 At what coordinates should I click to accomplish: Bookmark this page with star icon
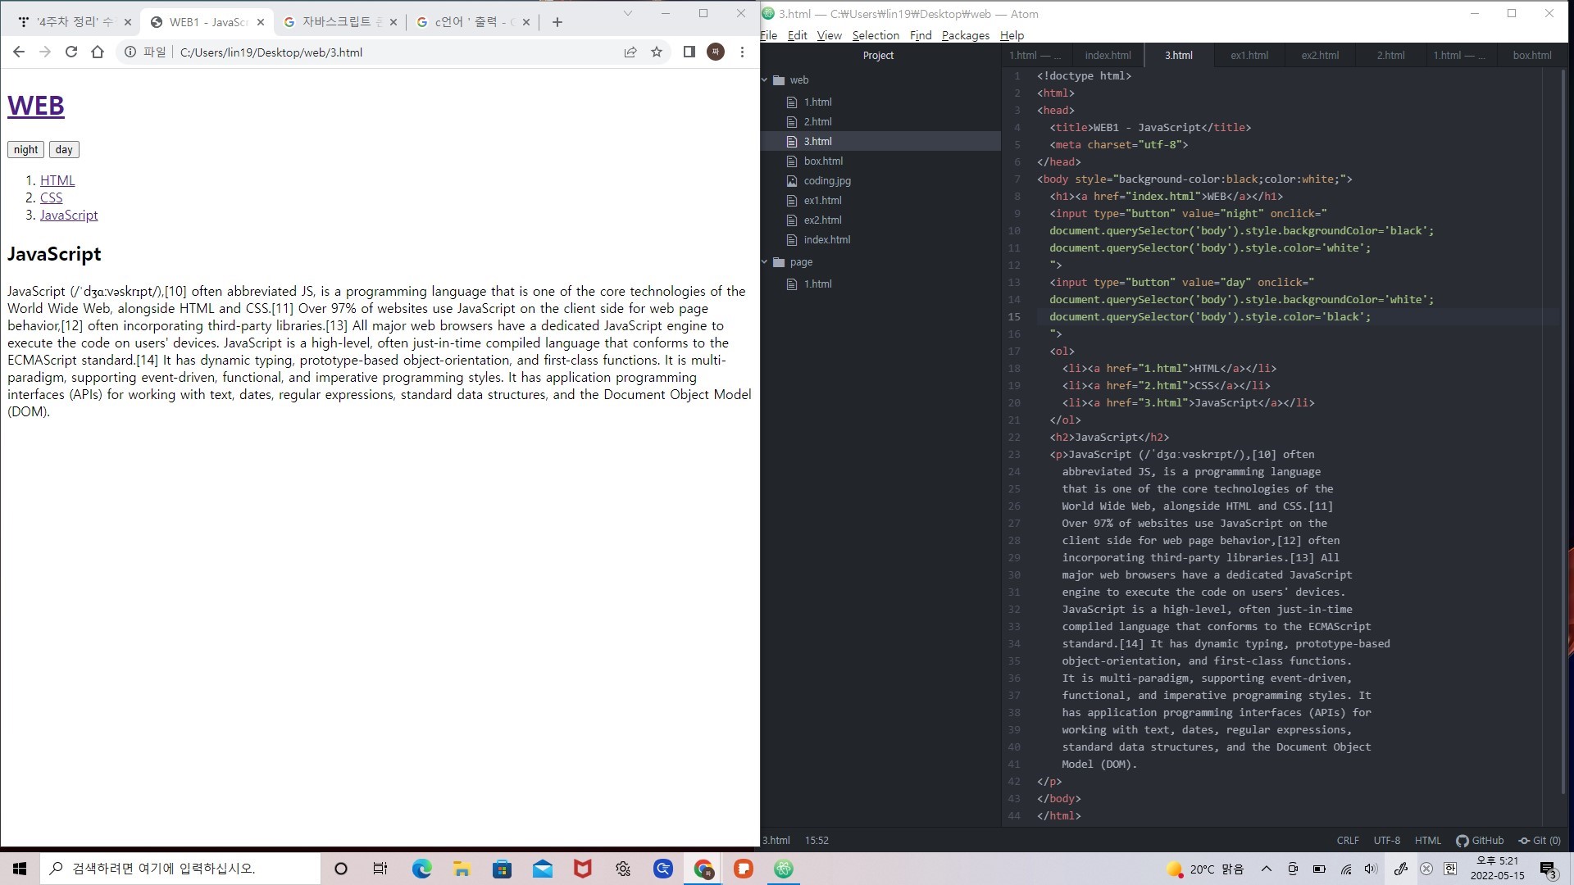click(x=656, y=52)
